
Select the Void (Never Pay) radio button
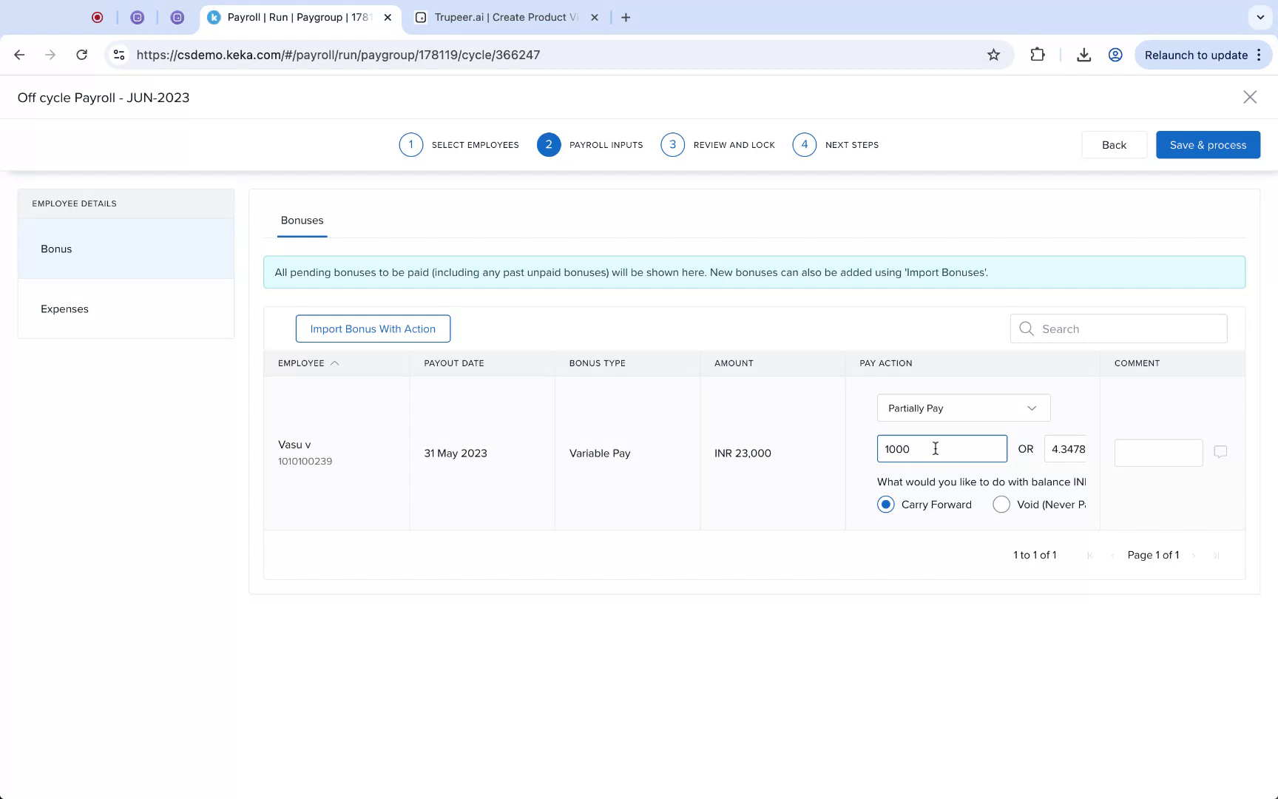(1001, 504)
